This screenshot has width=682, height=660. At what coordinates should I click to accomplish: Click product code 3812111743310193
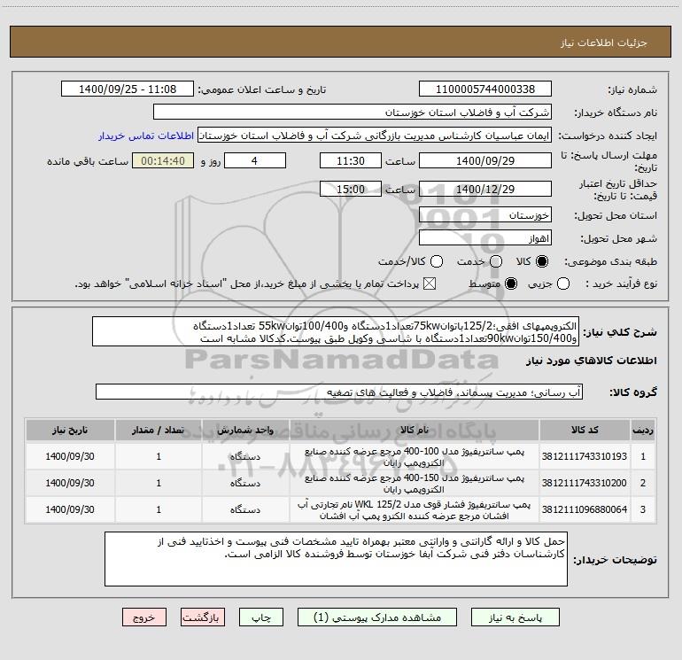(x=585, y=456)
